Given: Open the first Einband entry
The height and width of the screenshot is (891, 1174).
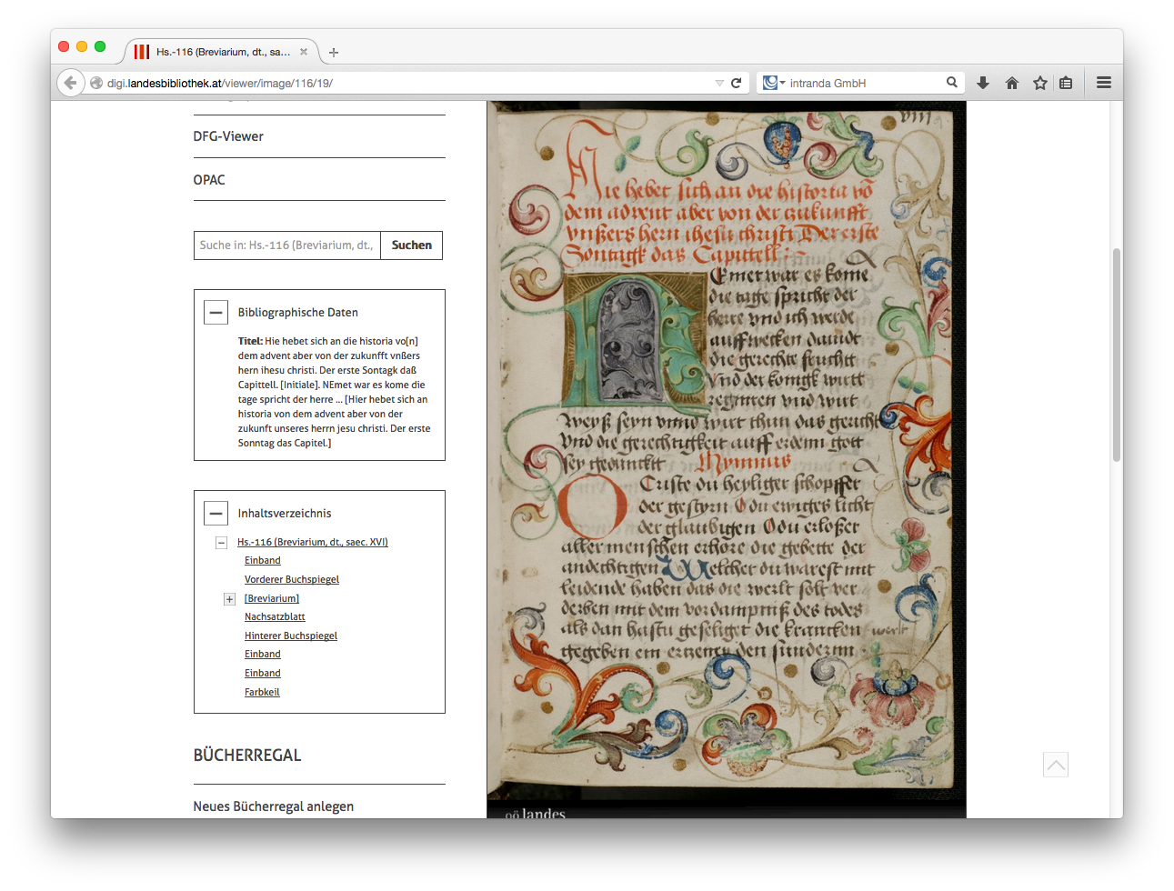Looking at the screenshot, I should 263,560.
